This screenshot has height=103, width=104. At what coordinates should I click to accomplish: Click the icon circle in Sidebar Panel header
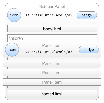[x=14, y=15]
